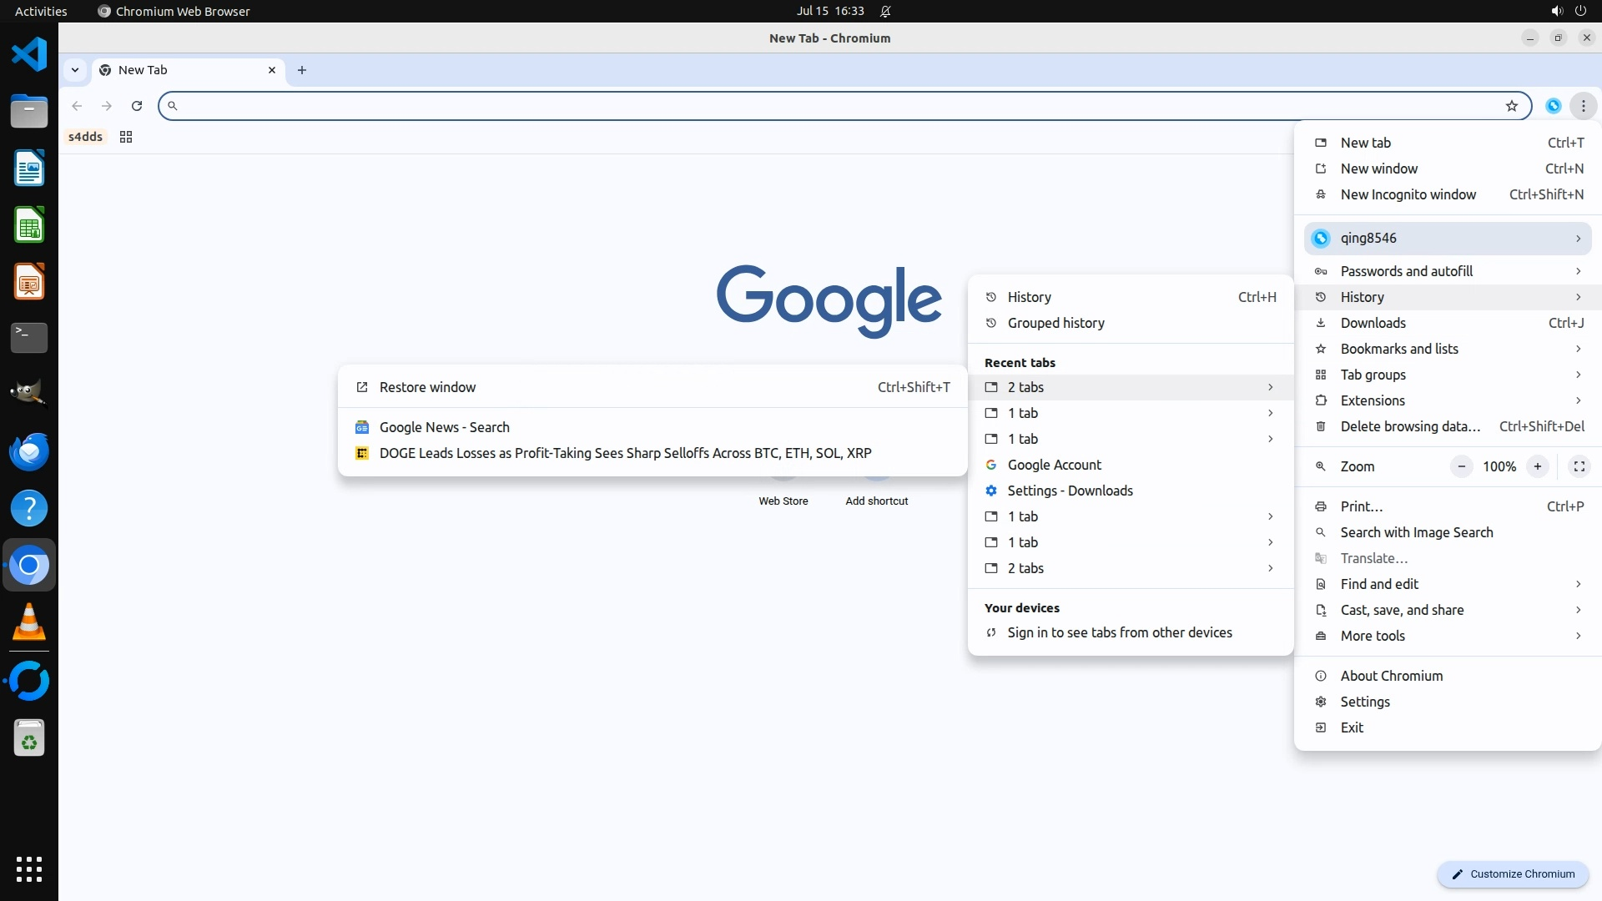This screenshot has width=1602, height=901.
Task: Open the Google News - Search recent tab
Action: pos(444,427)
